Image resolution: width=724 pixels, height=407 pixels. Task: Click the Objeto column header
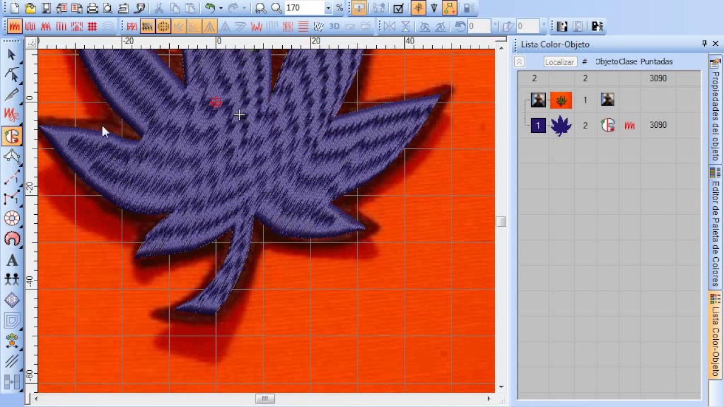[606, 62]
